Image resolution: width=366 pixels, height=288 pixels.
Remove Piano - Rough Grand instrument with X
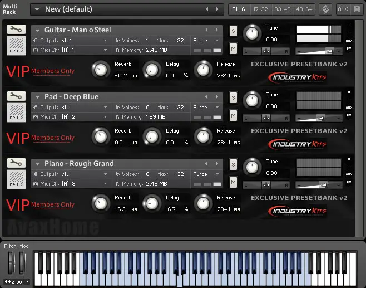349,159
